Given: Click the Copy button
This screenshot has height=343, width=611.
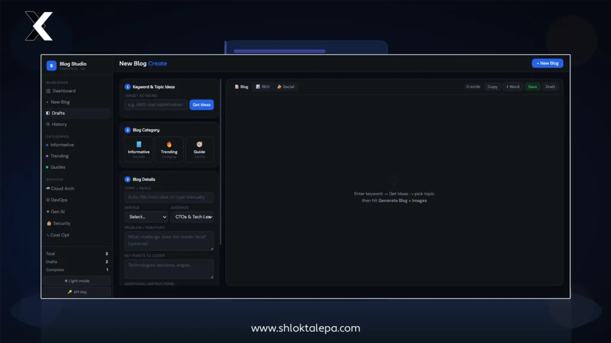Looking at the screenshot, I should (492, 87).
